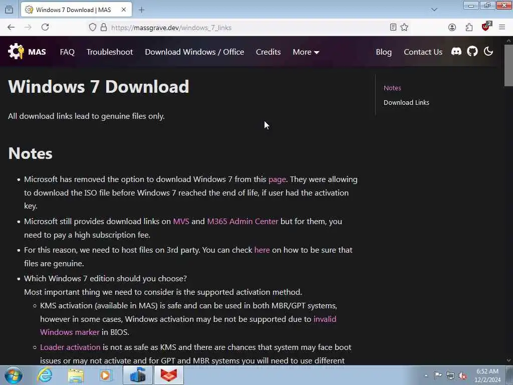Open the Credits page

point(269,52)
